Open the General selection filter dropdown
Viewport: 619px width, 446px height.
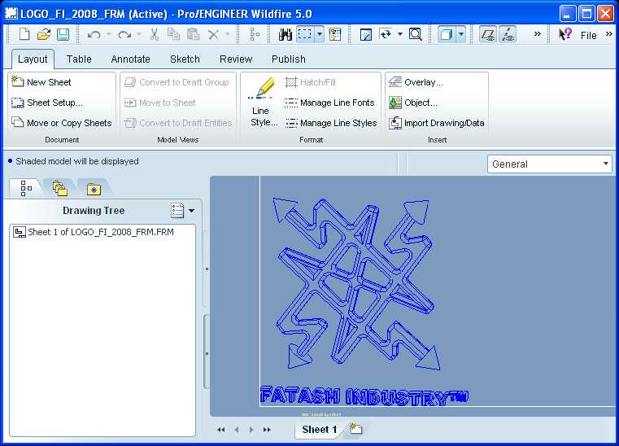click(550, 164)
